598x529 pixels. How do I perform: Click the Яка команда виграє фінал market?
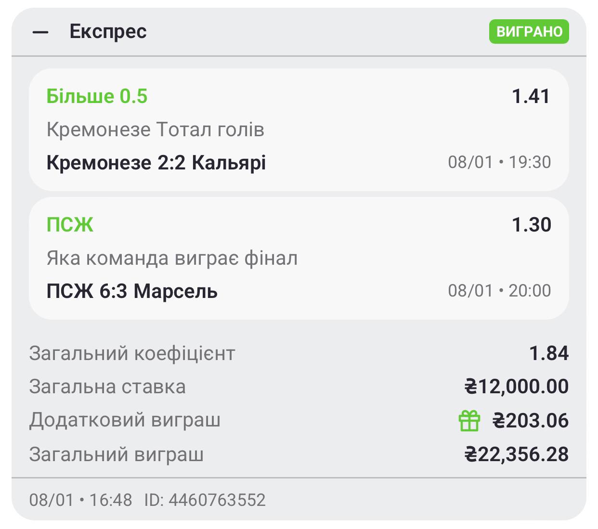(172, 258)
